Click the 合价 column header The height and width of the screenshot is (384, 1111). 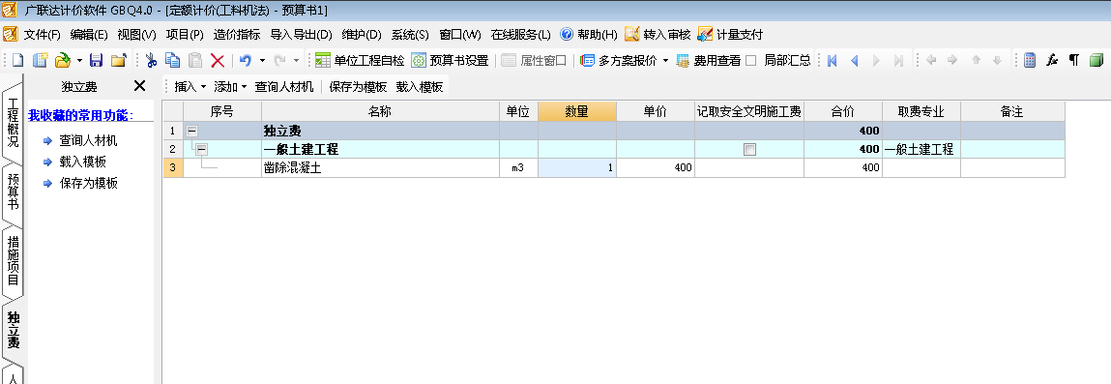(x=843, y=112)
